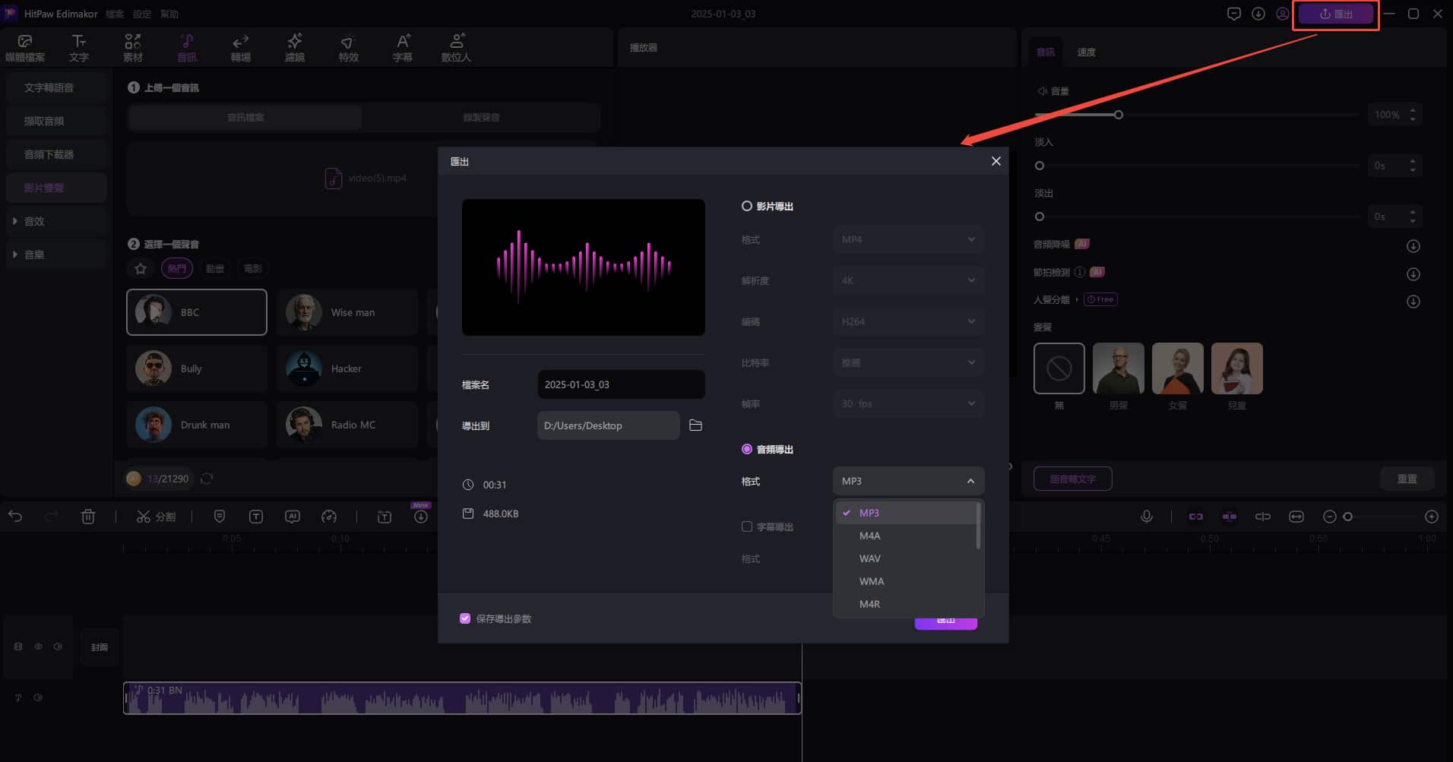Viewport: 1453px width, 762px height.
Task: Choose WAV from the format list
Action: 870,558
